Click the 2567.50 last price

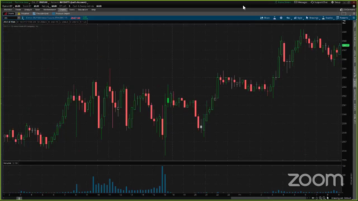75,18
